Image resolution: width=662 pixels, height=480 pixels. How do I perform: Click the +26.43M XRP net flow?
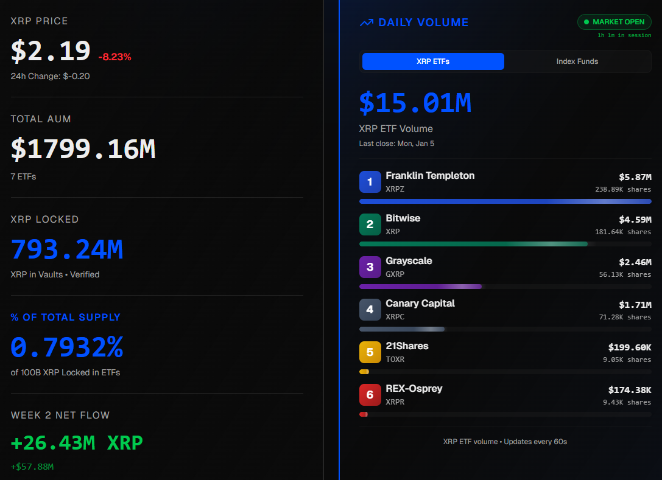coord(77,443)
